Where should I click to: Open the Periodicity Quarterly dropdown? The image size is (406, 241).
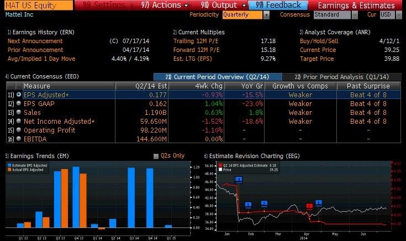coord(266,15)
